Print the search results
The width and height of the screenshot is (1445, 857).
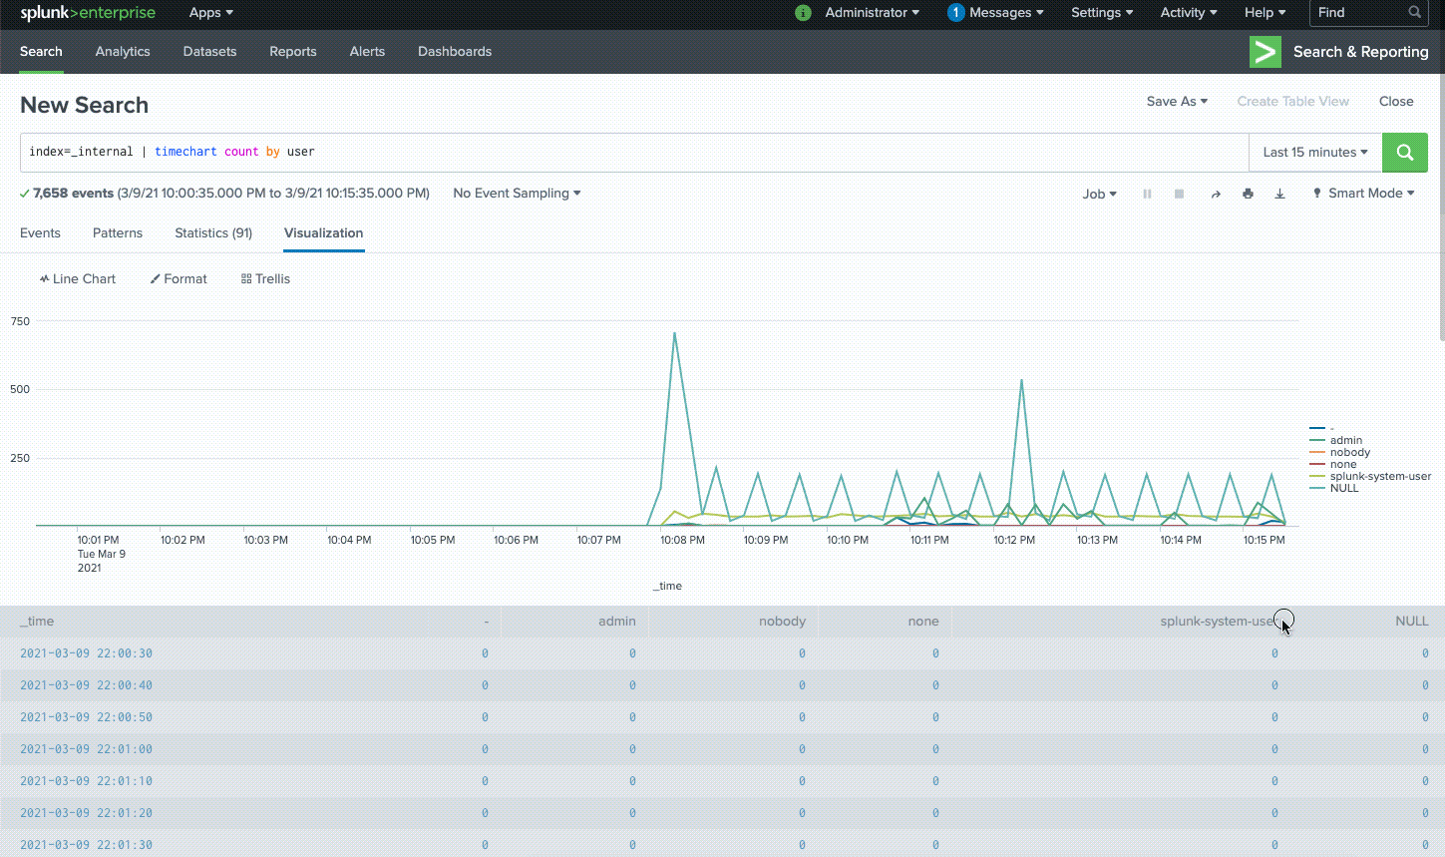pos(1248,194)
